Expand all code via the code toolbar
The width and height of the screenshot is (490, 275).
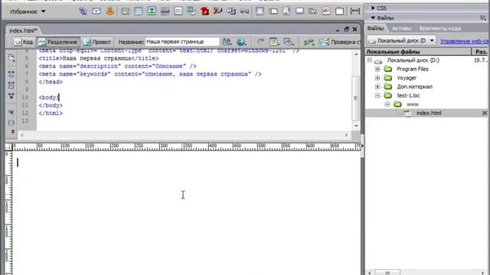click(11, 95)
